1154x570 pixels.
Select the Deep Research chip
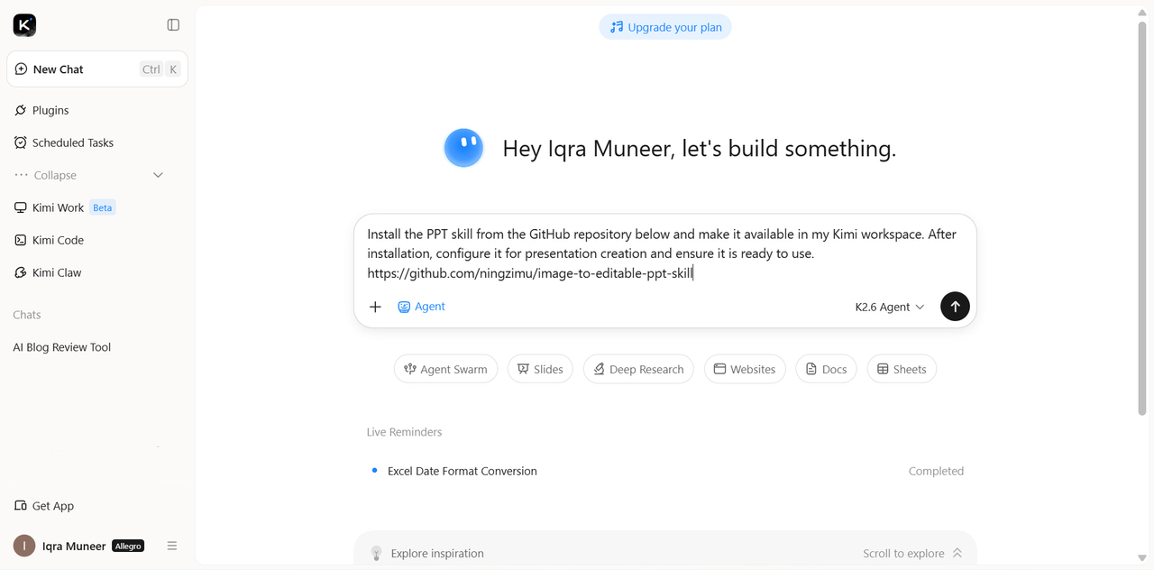[x=638, y=369]
